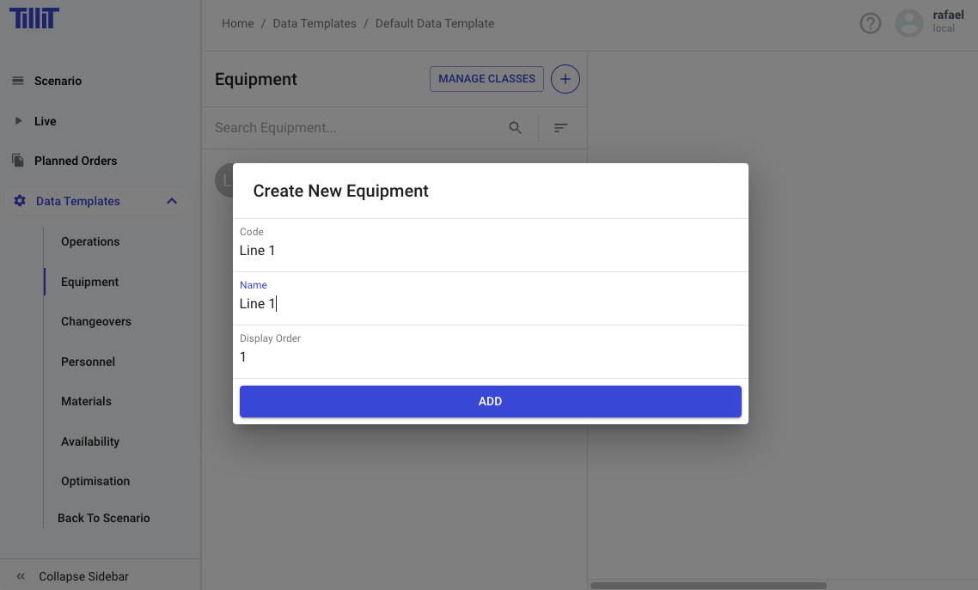
Task: Collapse the sidebar with double chevron
Action: click(21, 576)
